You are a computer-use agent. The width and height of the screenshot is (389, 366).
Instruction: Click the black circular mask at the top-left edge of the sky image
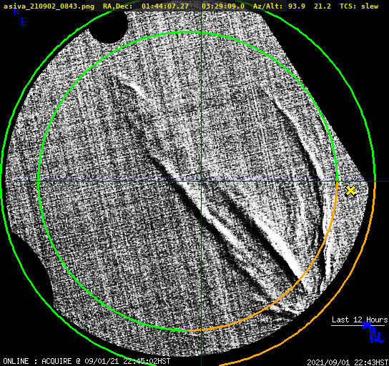pos(109,26)
